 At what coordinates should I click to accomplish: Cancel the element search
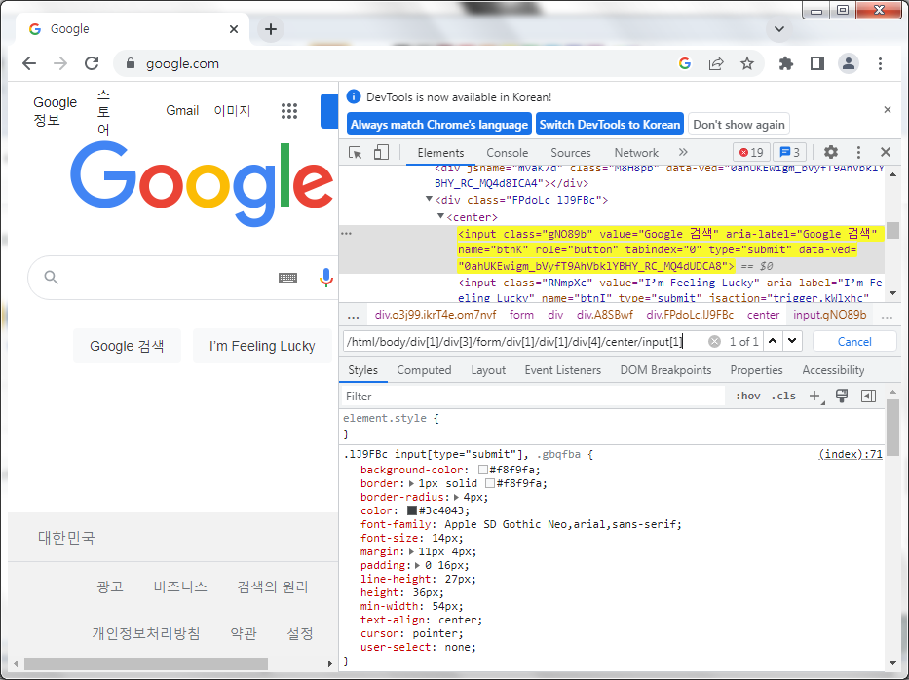(x=854, y=342)
